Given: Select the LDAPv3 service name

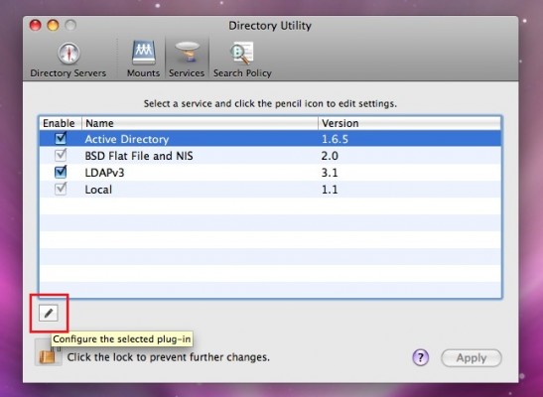Looking at the screenshot, I should pyautogui.click(x=104, y=173).
